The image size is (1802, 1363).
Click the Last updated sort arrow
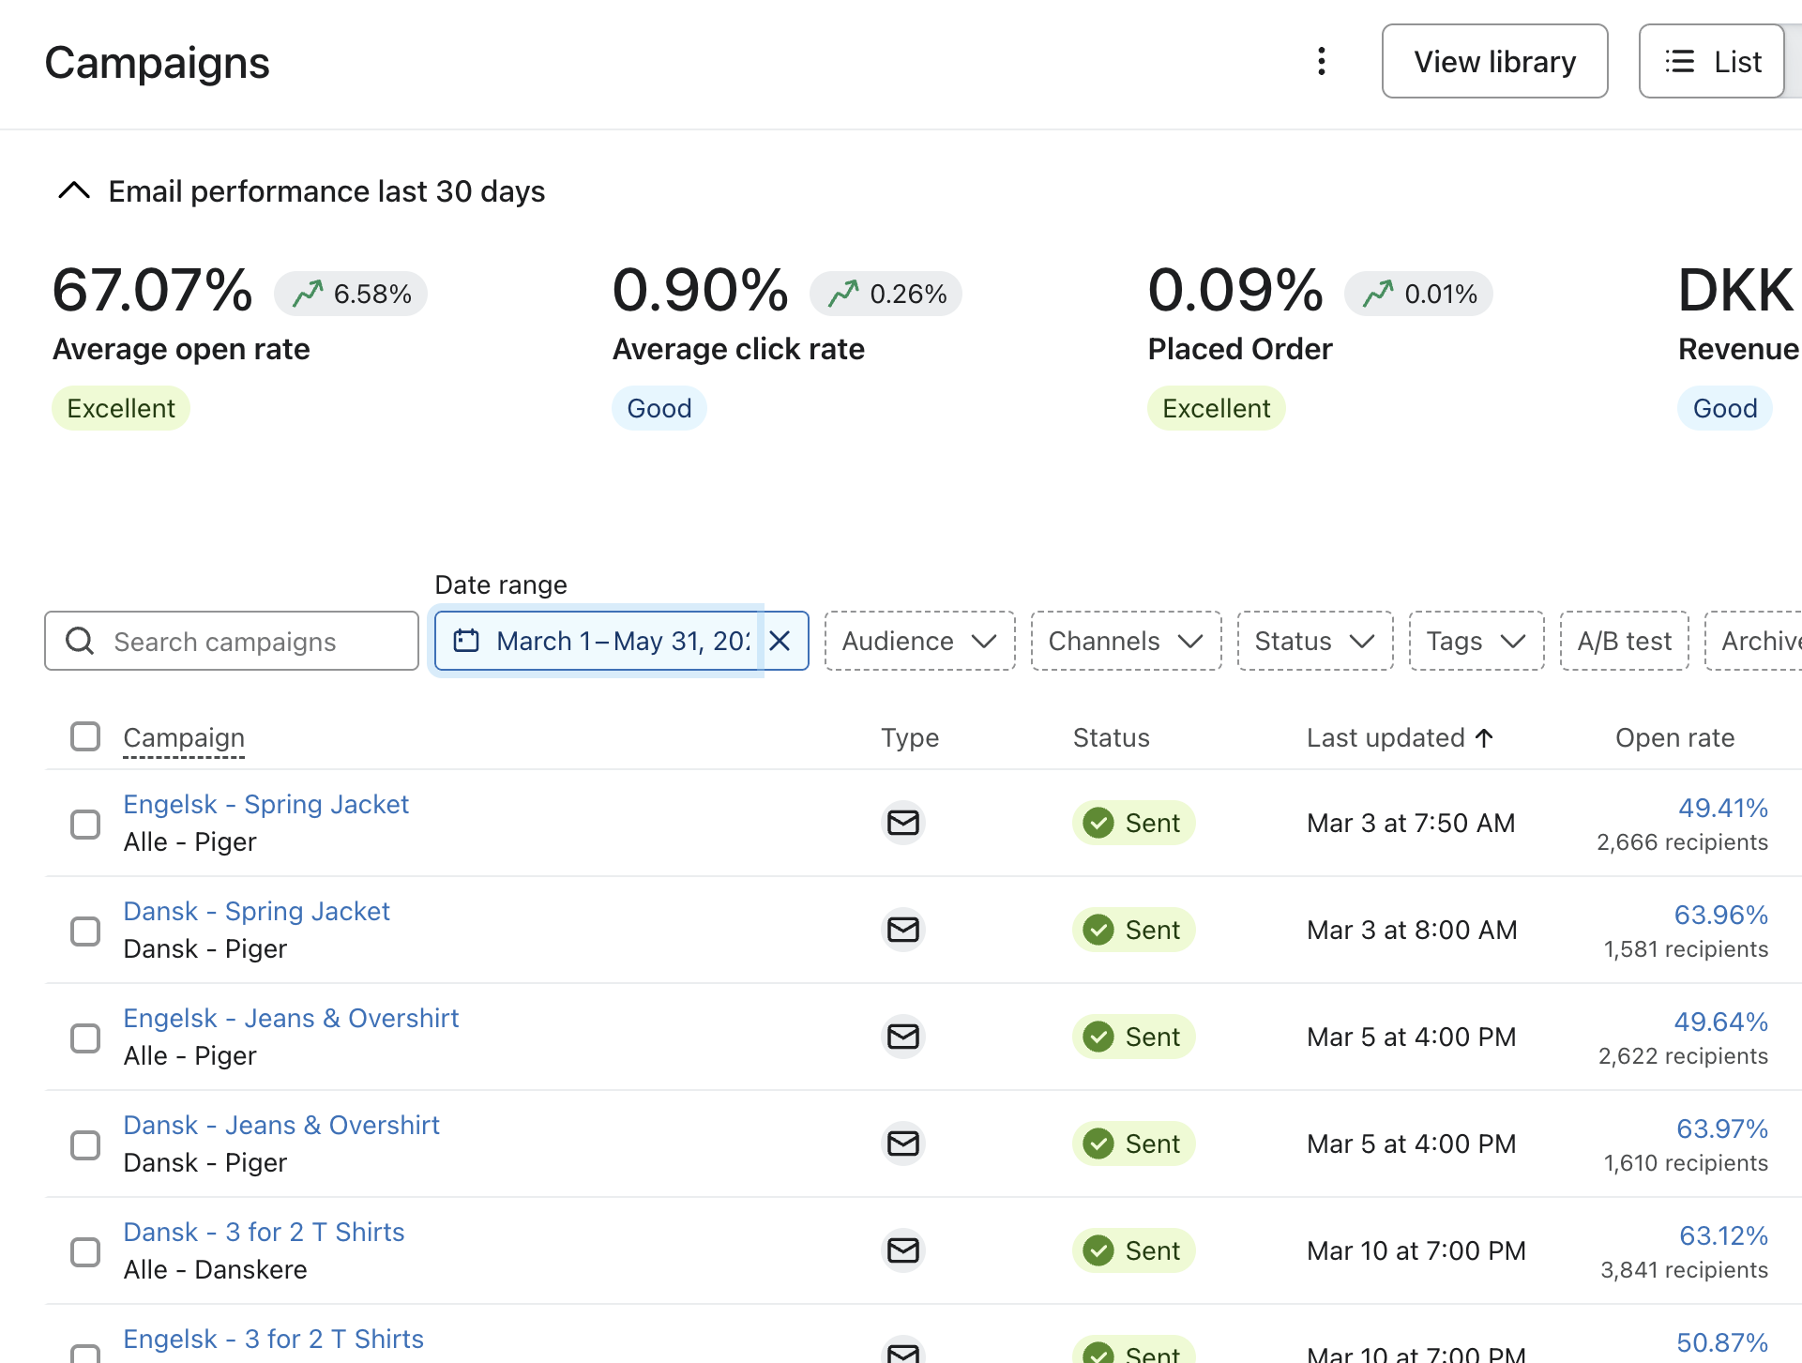[1484, 738]
